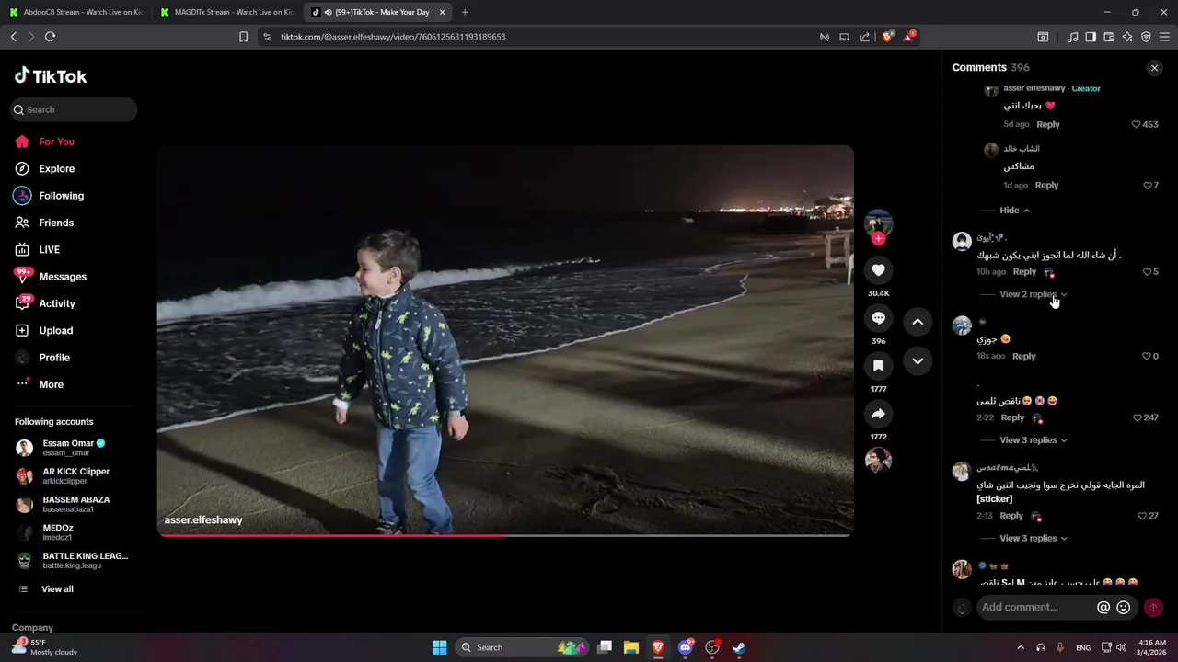Like the comment with 247 likes
This screenshot has height=662, width=1178.
[1138, 417]
